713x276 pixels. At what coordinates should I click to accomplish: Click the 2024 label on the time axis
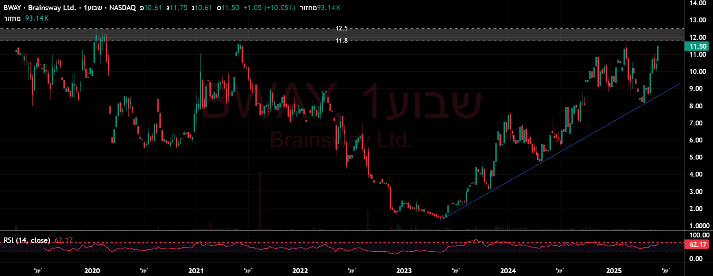point(508,271)
